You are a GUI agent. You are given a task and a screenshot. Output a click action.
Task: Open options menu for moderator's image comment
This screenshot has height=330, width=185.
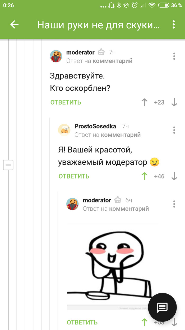click(x=174, y=204)
